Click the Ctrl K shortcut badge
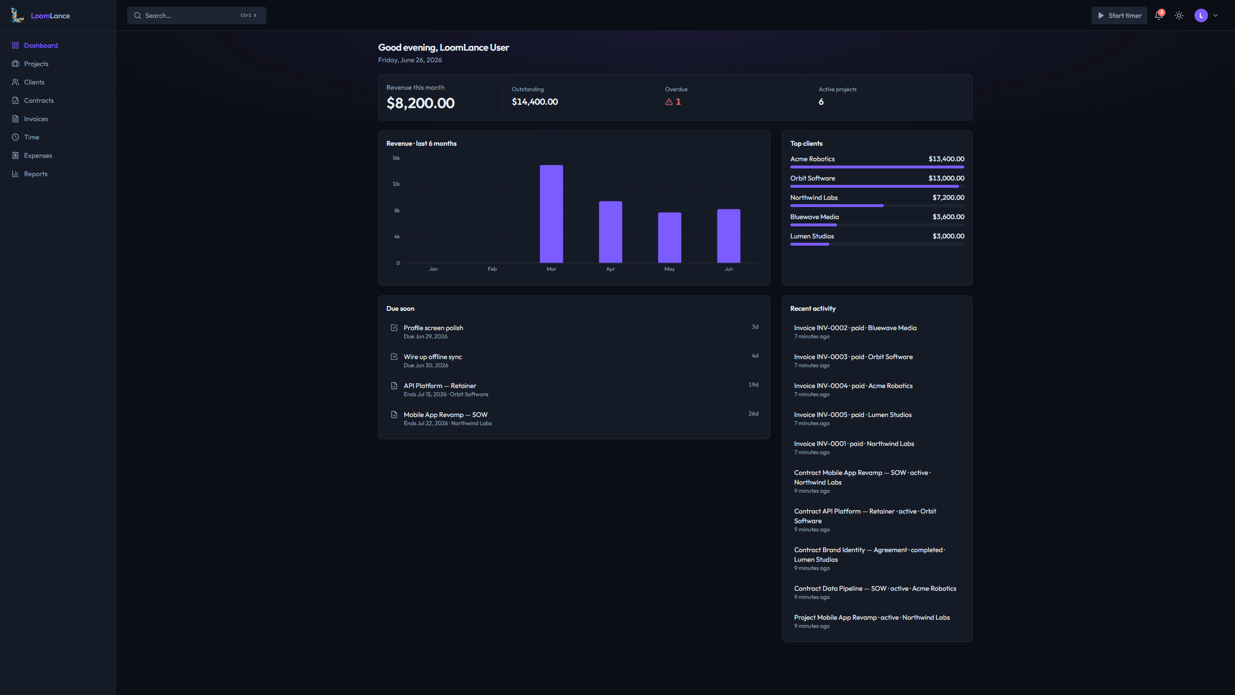Image resolution: width=1235 pixels, height=695 pixels. 248,15
